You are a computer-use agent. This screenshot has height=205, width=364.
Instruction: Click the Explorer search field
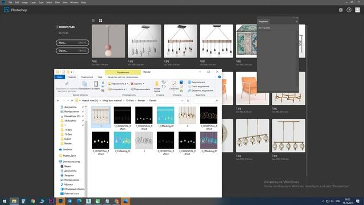tap(206, 101)
